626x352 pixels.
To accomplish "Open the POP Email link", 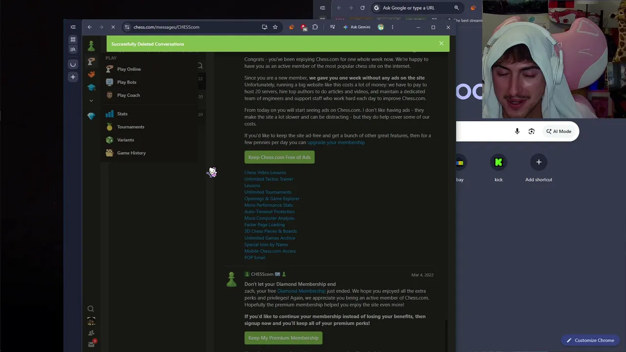I will point(255,258).
